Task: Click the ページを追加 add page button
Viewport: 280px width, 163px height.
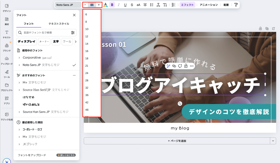Action: coord(176,141)
